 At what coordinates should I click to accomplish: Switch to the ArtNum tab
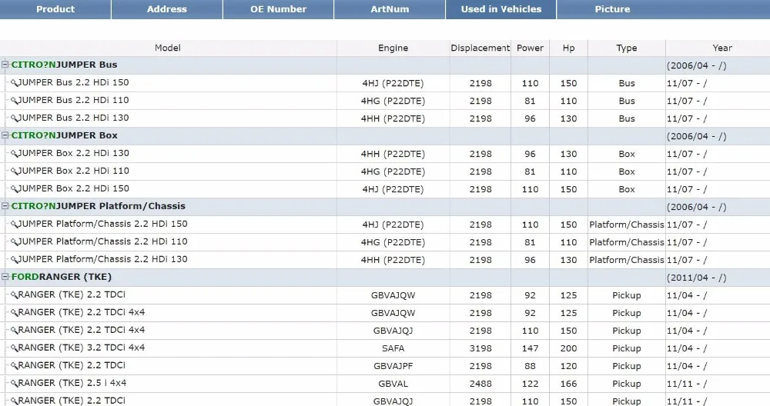pos(390,9)
